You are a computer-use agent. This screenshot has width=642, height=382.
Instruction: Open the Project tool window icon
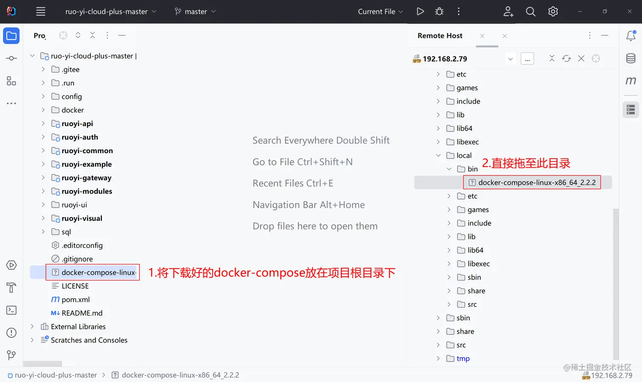(11, 36)
